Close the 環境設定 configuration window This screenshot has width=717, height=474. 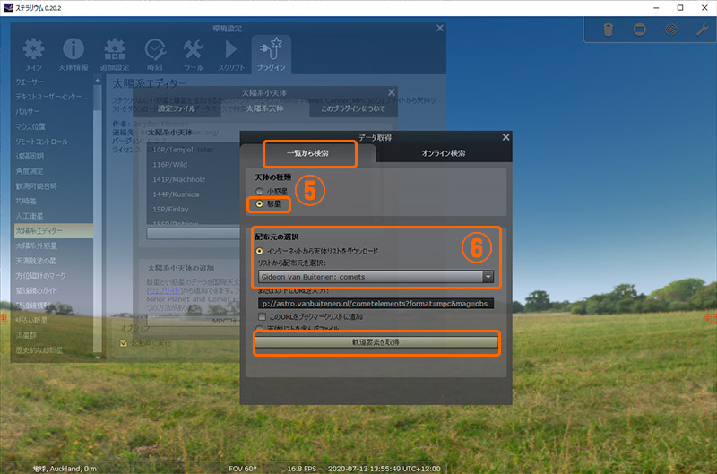point(440,28)
